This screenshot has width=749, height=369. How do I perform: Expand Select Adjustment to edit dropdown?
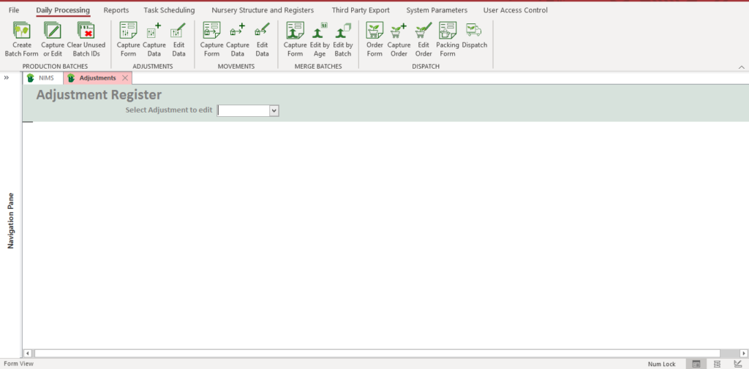[274, 110]
